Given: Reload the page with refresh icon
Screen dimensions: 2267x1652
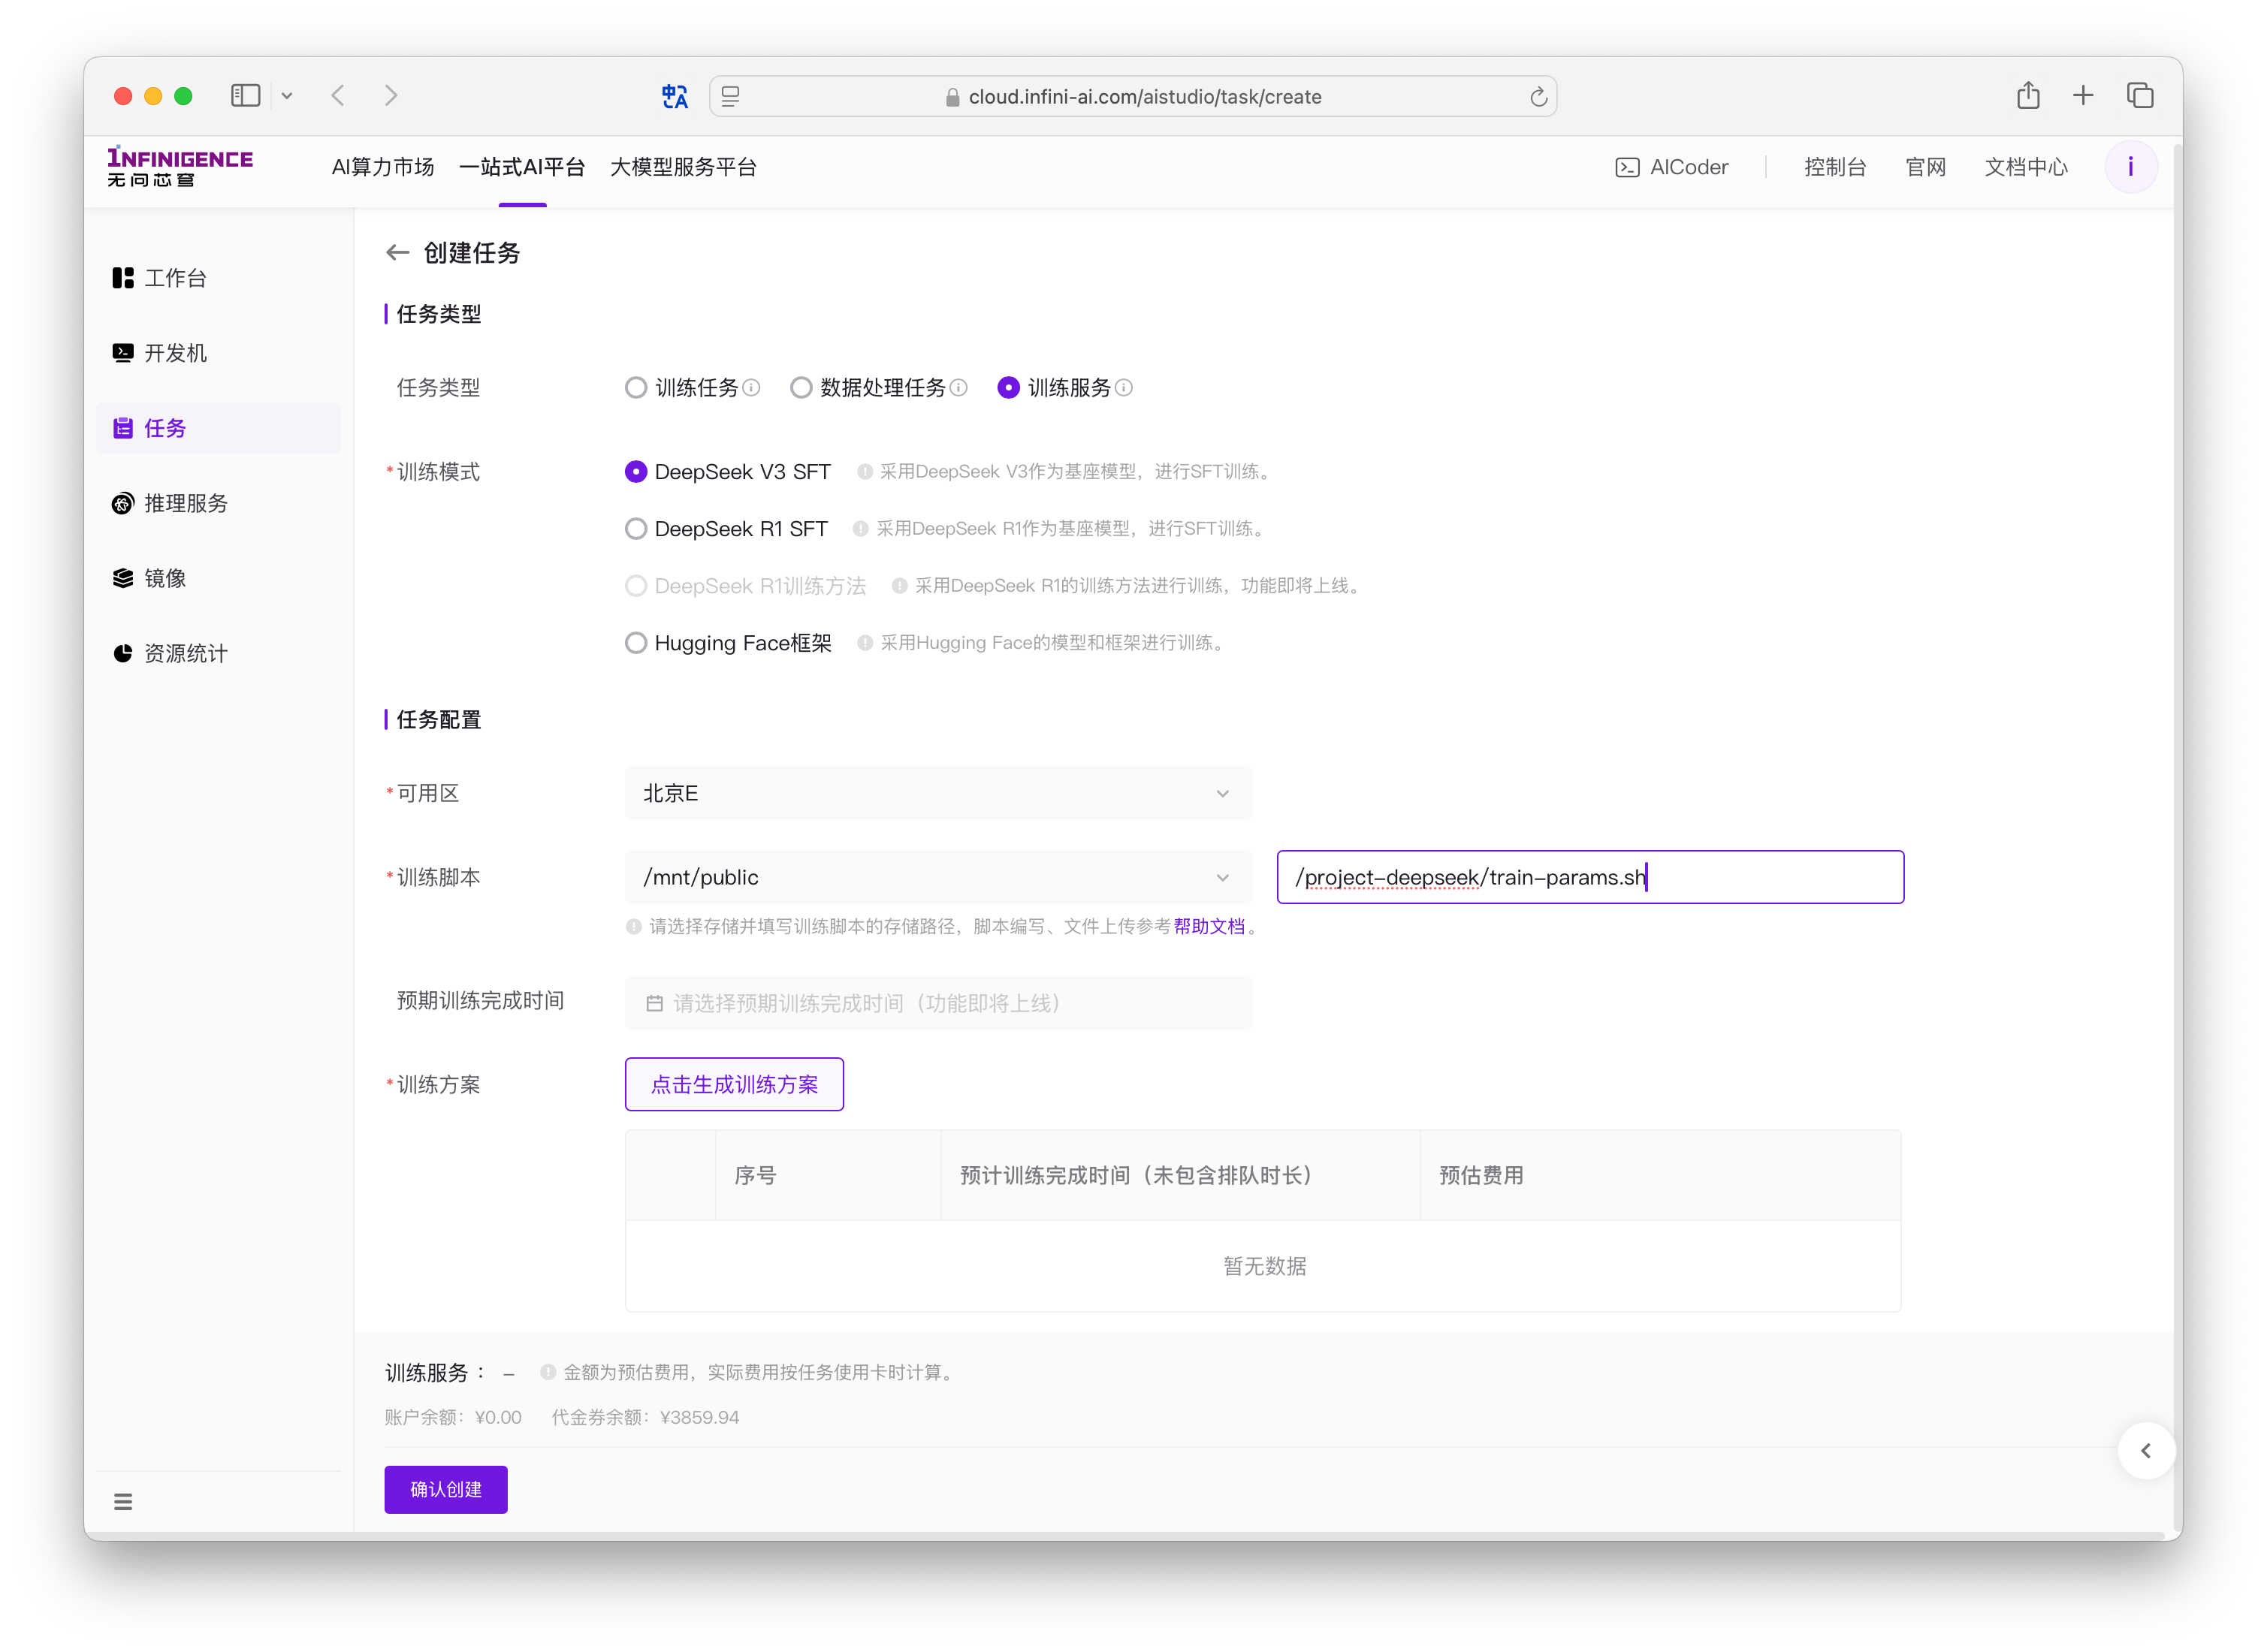Looking at the screenshot, I should 1538,97.
